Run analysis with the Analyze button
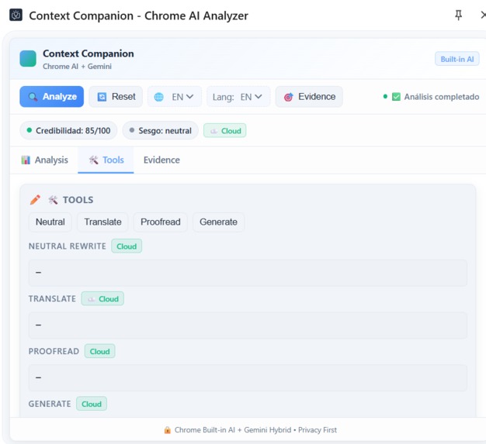486x444 pixels. tap(52, 97)
